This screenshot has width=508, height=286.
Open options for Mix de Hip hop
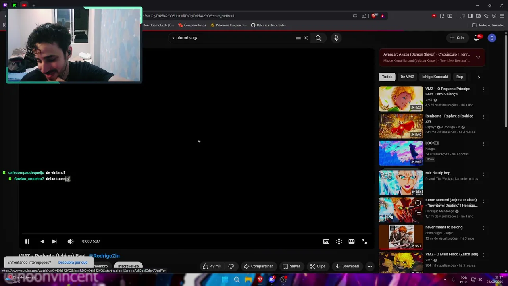tap(483, 174)
